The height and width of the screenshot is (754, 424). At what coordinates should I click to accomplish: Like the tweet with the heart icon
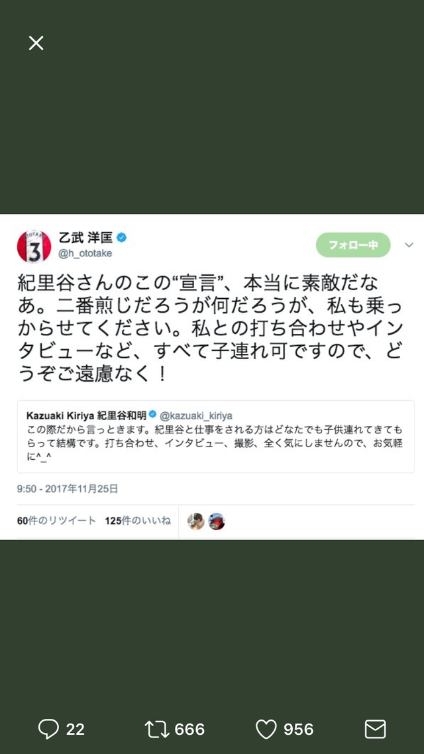266,729
